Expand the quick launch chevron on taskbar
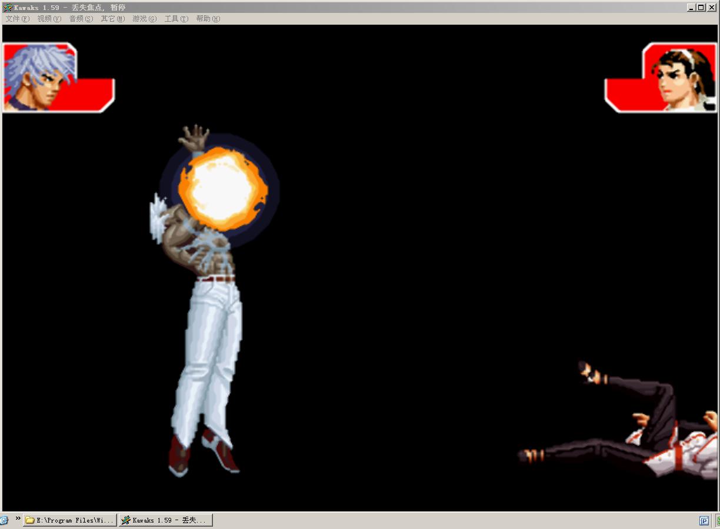 click(x=18, y=519)
